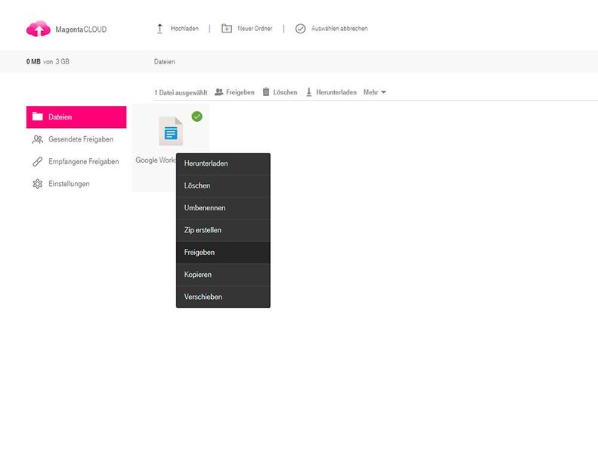Click Herunterladen text in the action bar
Screen dimensions: 598x454
336,92
